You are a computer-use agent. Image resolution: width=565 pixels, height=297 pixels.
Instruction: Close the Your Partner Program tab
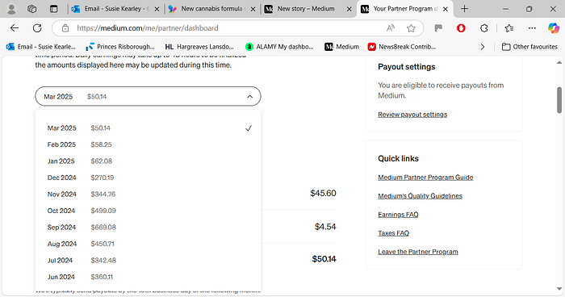[x=446, y=10]
